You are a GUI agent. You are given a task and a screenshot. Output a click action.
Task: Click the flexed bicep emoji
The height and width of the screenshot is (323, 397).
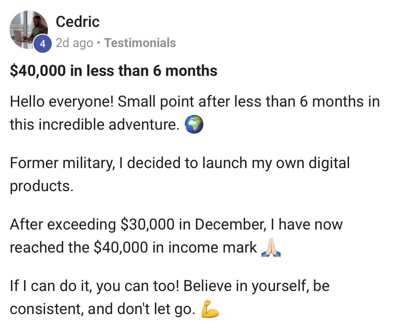[210, 309]
